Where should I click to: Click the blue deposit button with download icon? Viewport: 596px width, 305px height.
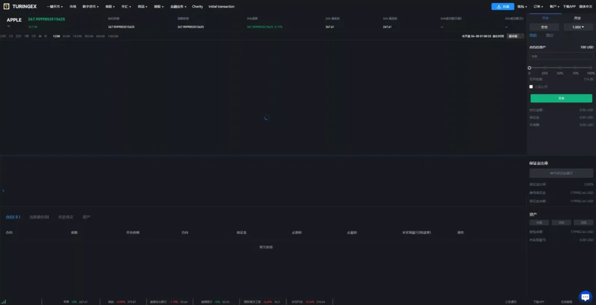tap(502, 6)
